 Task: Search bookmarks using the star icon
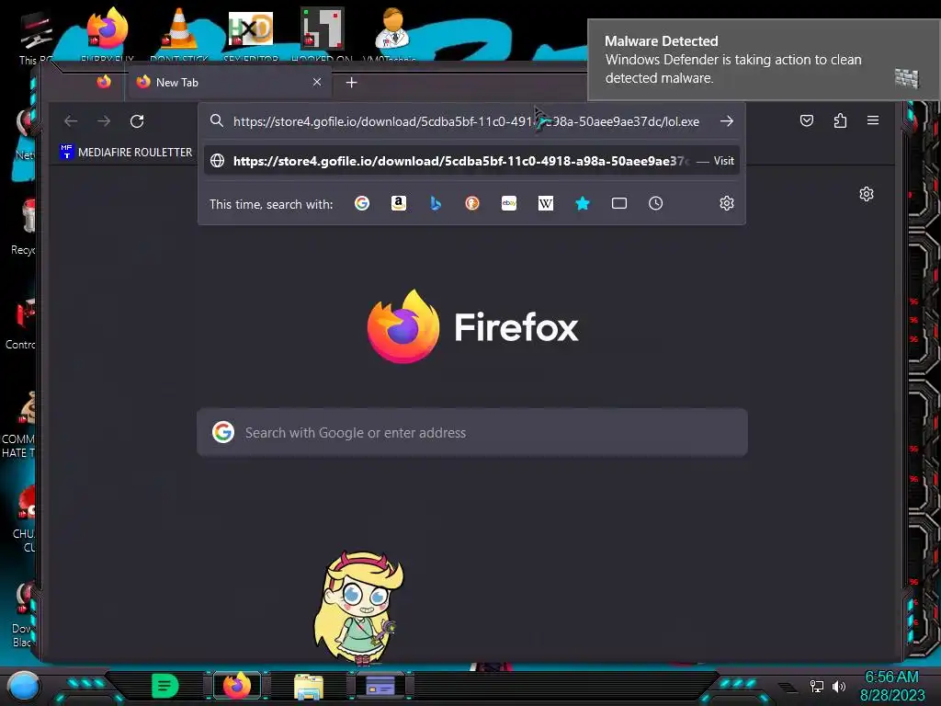coord(582,203)
